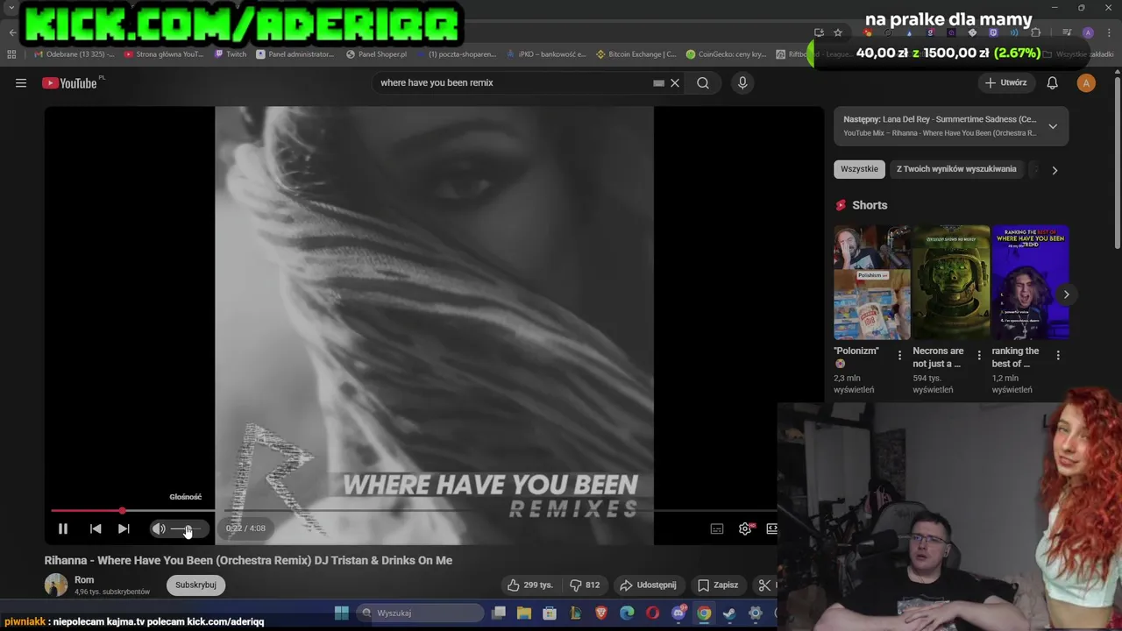Open the player settings gear
Screen dimensions: 1122x631
[745, 528]
